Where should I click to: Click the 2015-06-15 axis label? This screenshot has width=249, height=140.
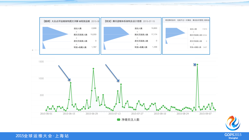point(69,114)
